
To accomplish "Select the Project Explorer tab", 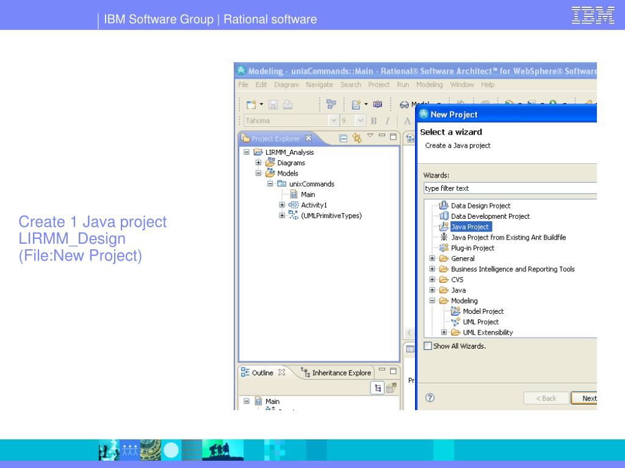I will click(x=275, y=138).
